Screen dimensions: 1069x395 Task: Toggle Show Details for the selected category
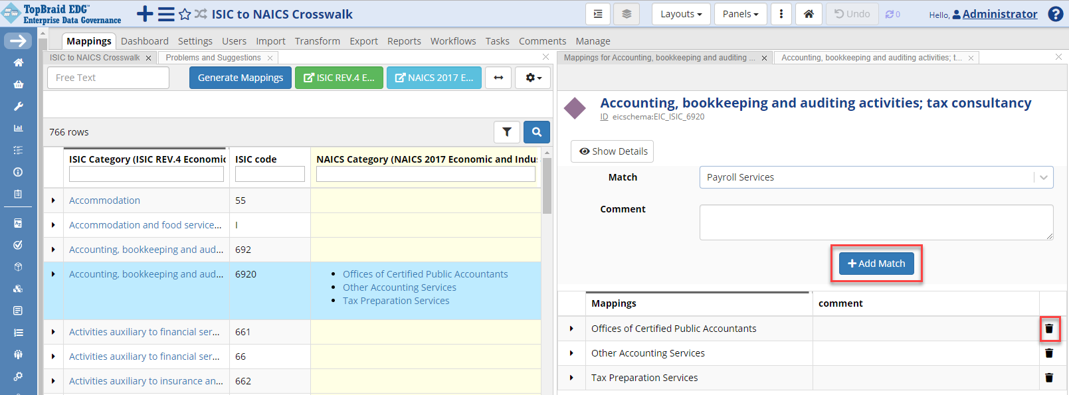click(x=613, y=151)
